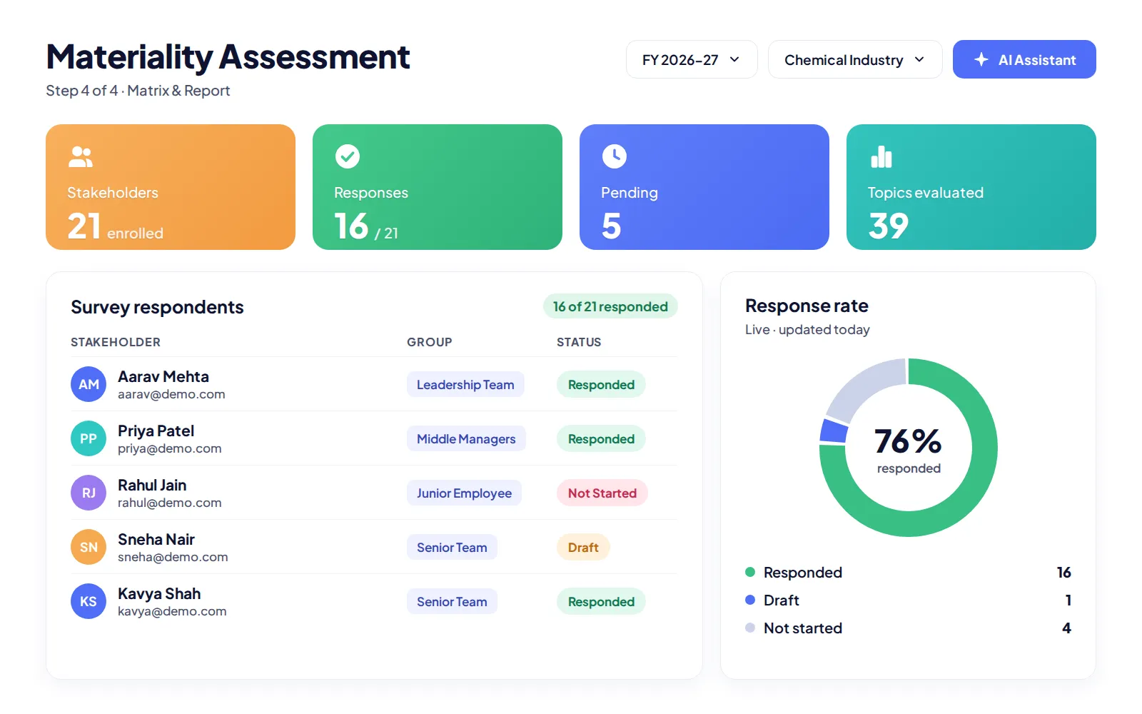Click the Response rate heading
The height and width of the screenshot is (714, 1142).
click(x=807, y=306)
